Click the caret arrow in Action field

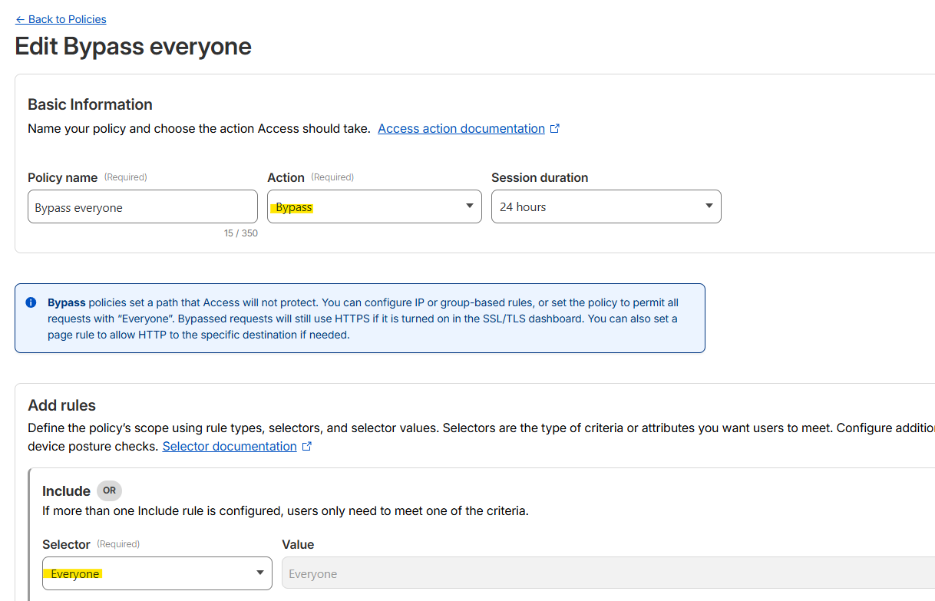(470, 206)
